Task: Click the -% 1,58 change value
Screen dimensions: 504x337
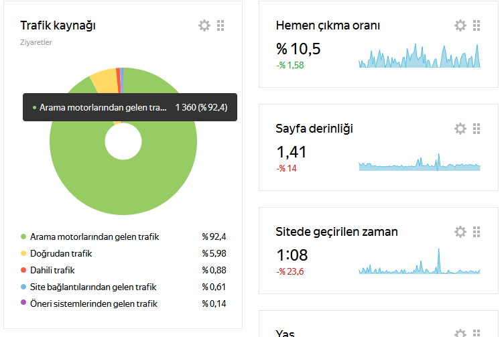Action: 290,65
